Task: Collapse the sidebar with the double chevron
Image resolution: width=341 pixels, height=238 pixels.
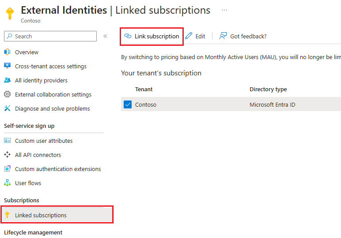Action: point(105,36)
